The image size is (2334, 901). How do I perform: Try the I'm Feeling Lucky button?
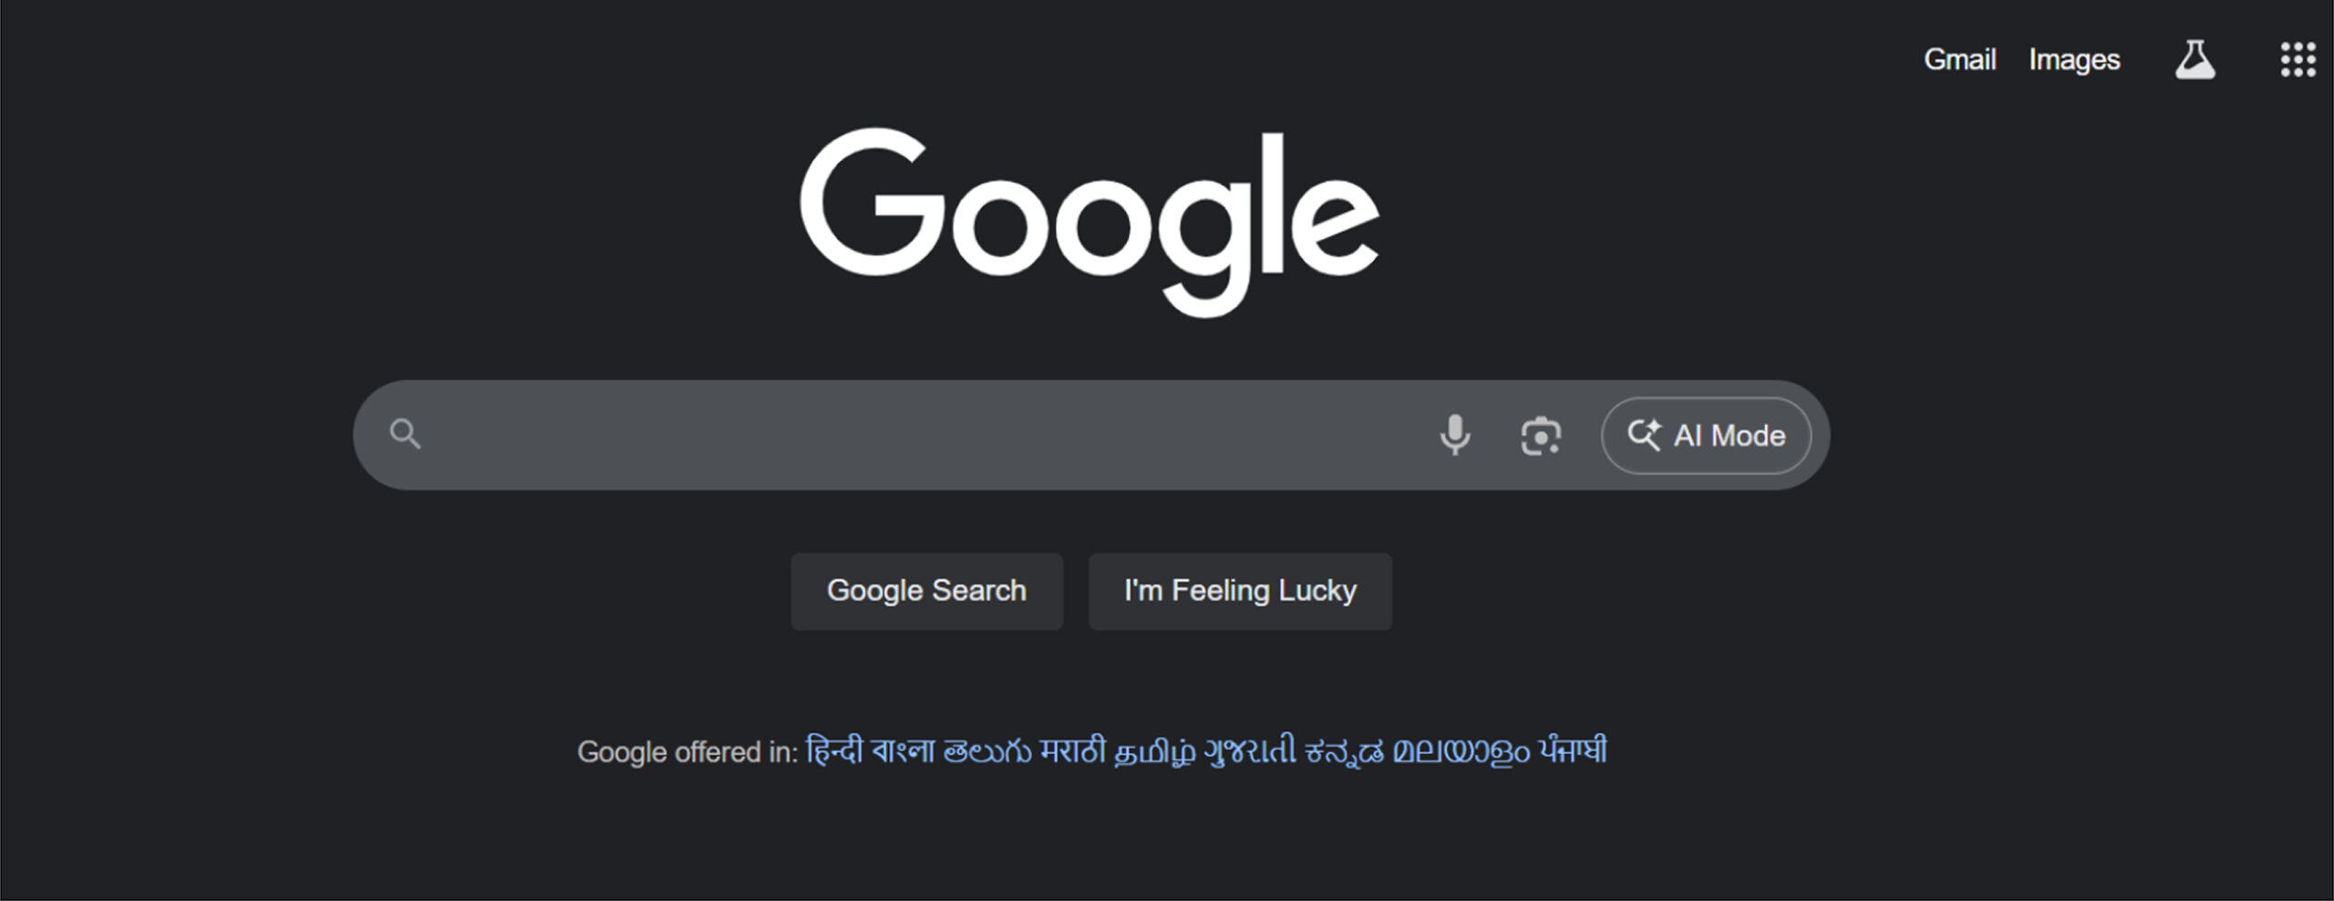pyautogui.click(x=1240, y=590)
